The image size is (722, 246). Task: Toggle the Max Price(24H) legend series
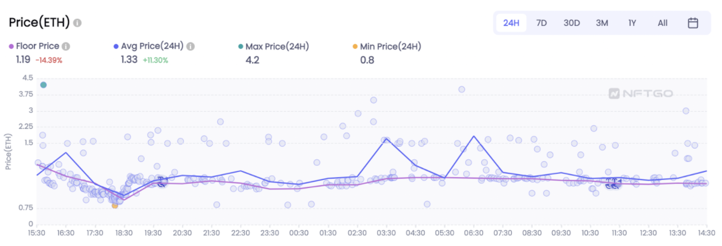273,47
